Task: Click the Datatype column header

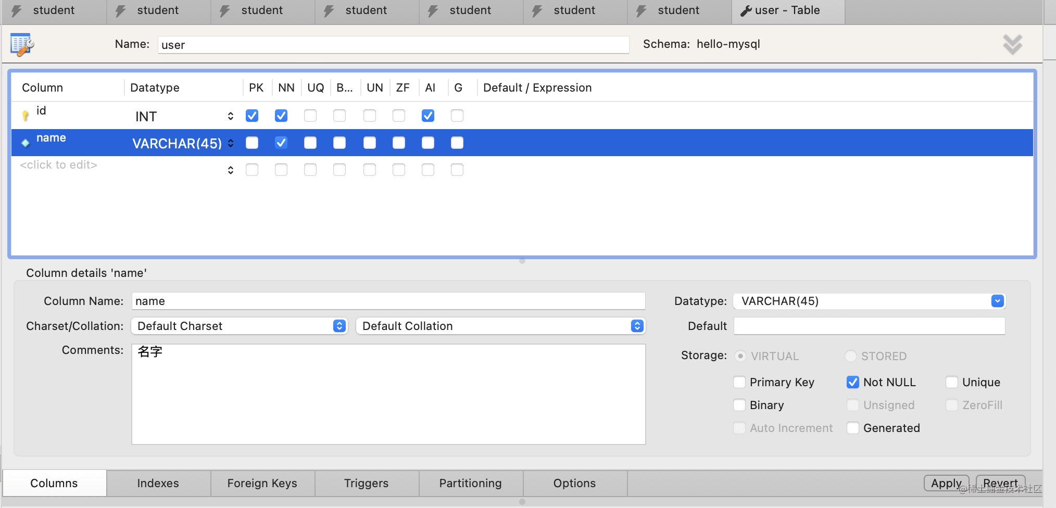Action: click(x=155, y=87)
